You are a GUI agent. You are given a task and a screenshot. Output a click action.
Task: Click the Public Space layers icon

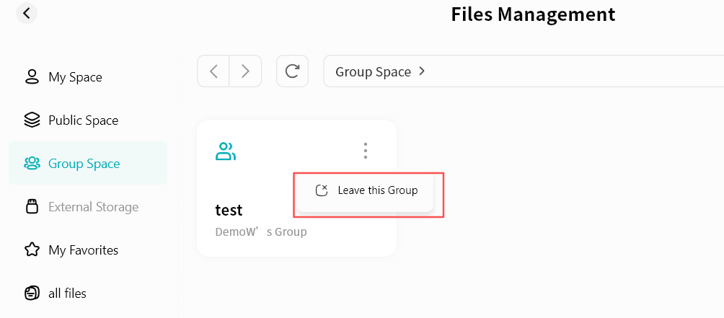[x=32, y=120]
